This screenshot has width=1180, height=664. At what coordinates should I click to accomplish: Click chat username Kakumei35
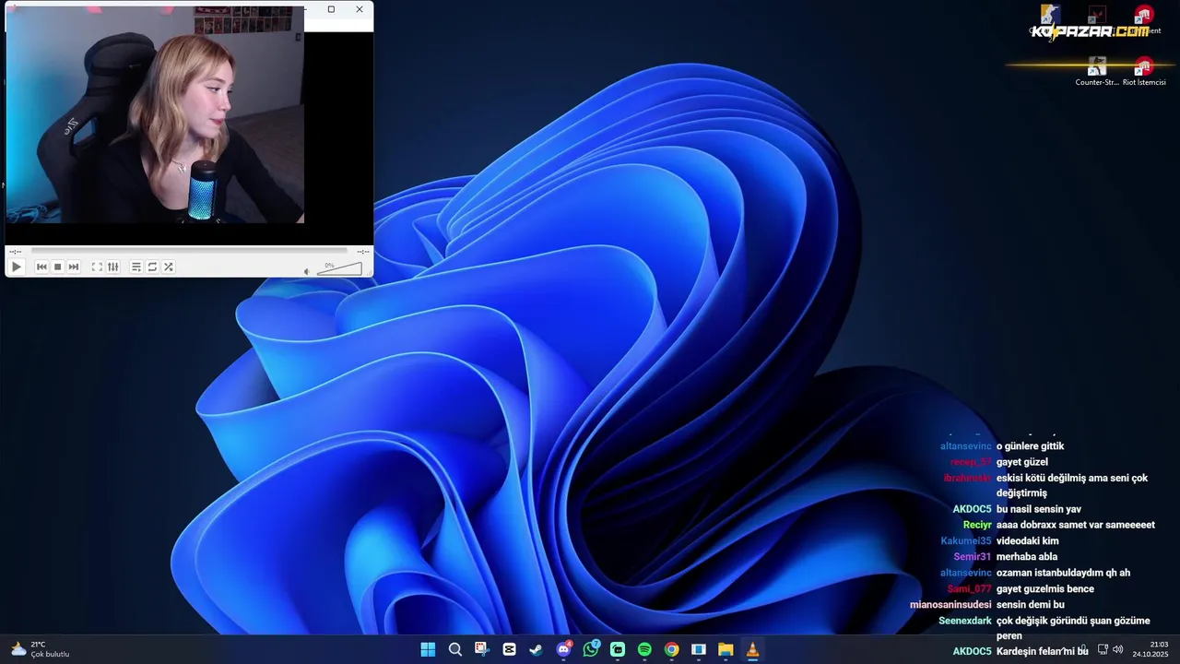click(x=966, y=541)
